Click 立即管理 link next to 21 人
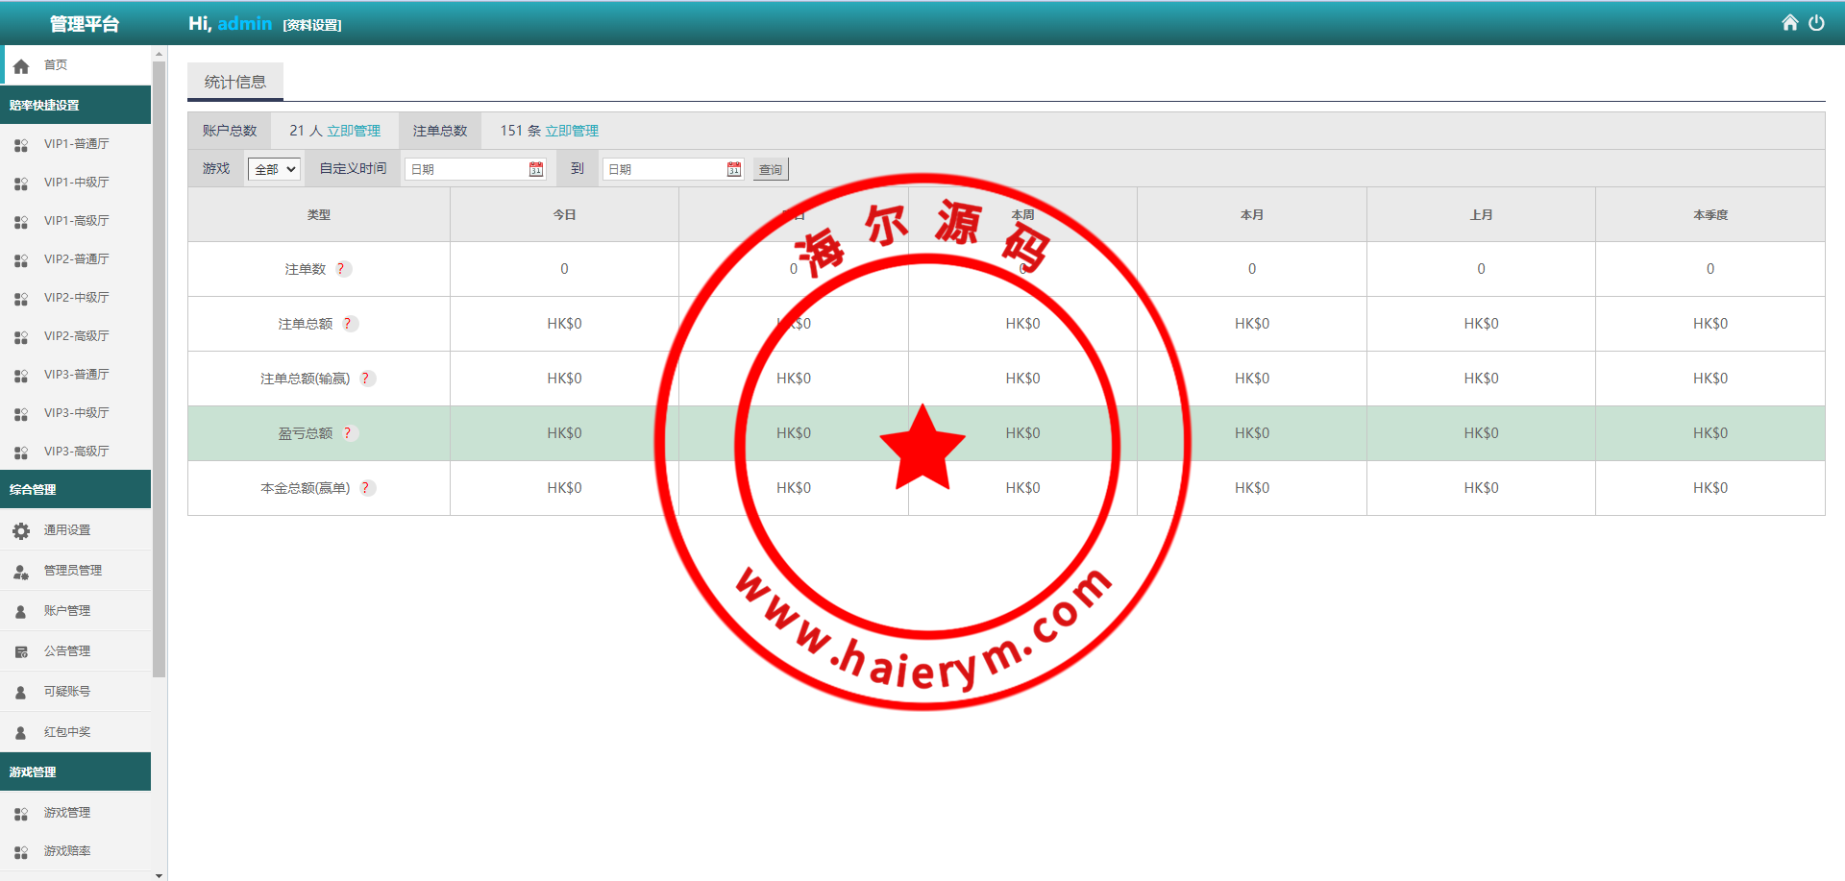Image resolution: width=1845 pixels, height=881 pixels. coord(354,131)
